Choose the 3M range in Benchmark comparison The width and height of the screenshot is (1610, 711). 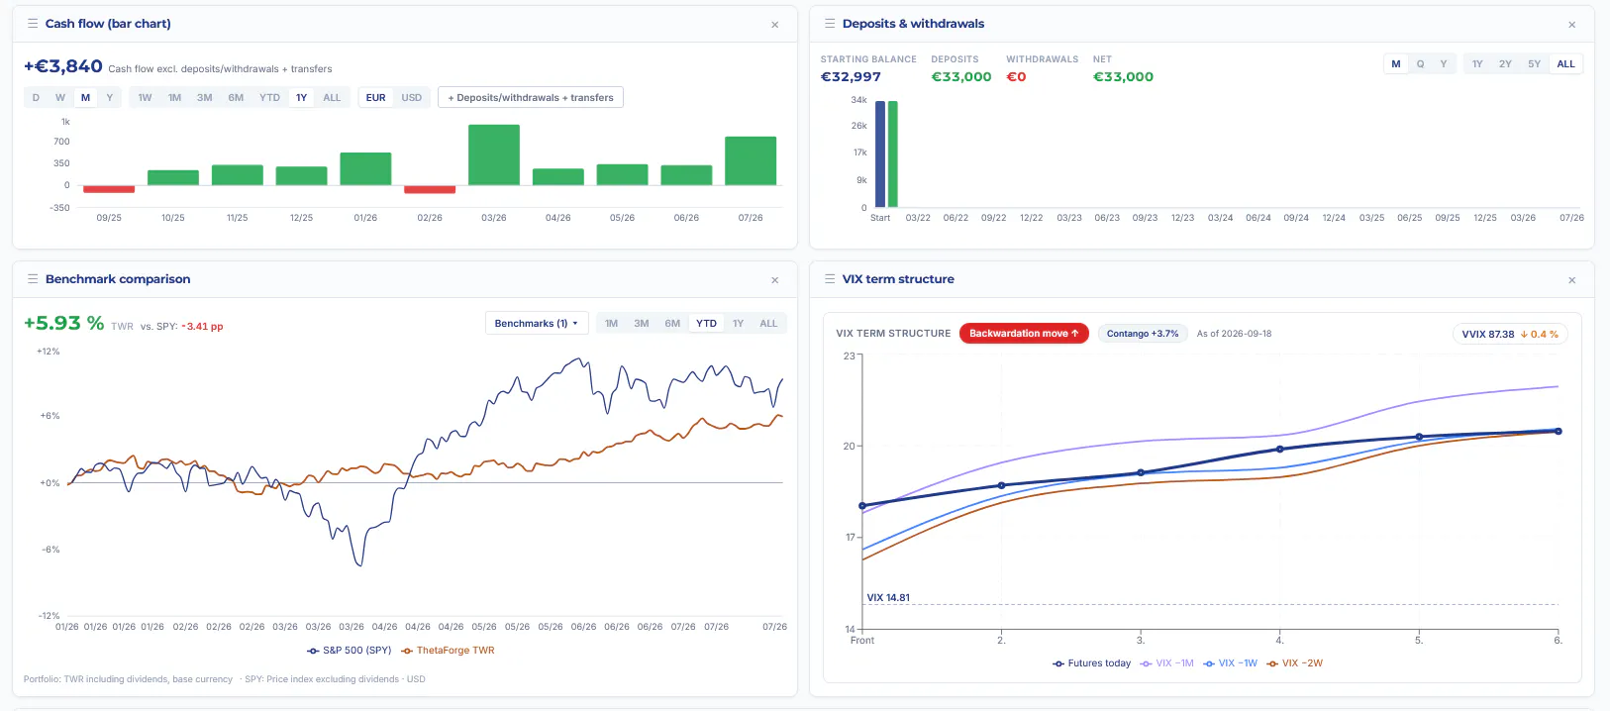point(642,323)
